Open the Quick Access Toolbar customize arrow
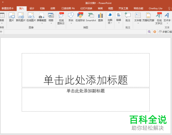The image size is (172, 135). [3, 2]
